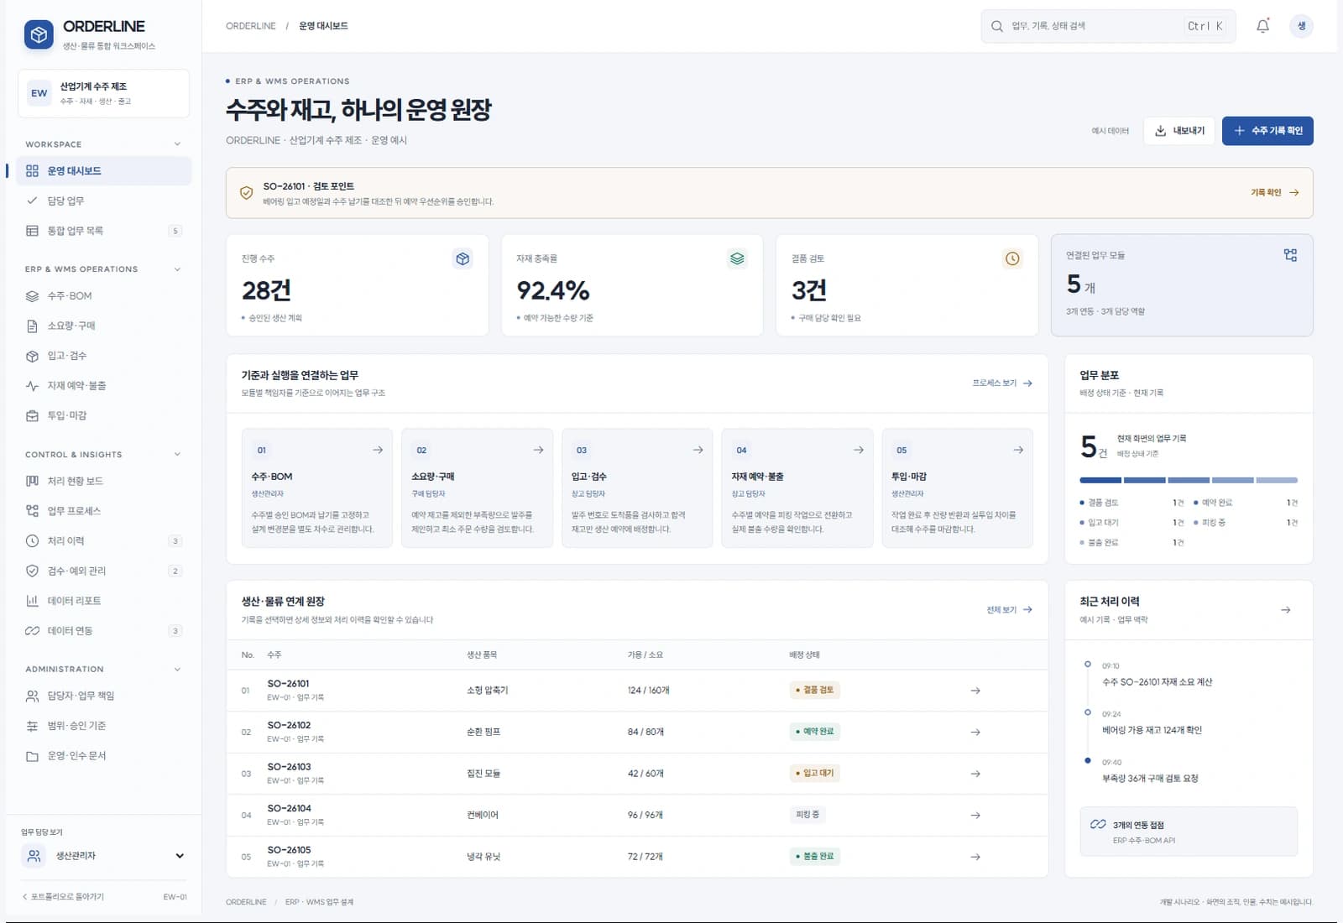Click the clock icon in 결품 검토 card
This screenshot has height=923, width=1343.
[1012, 258]
